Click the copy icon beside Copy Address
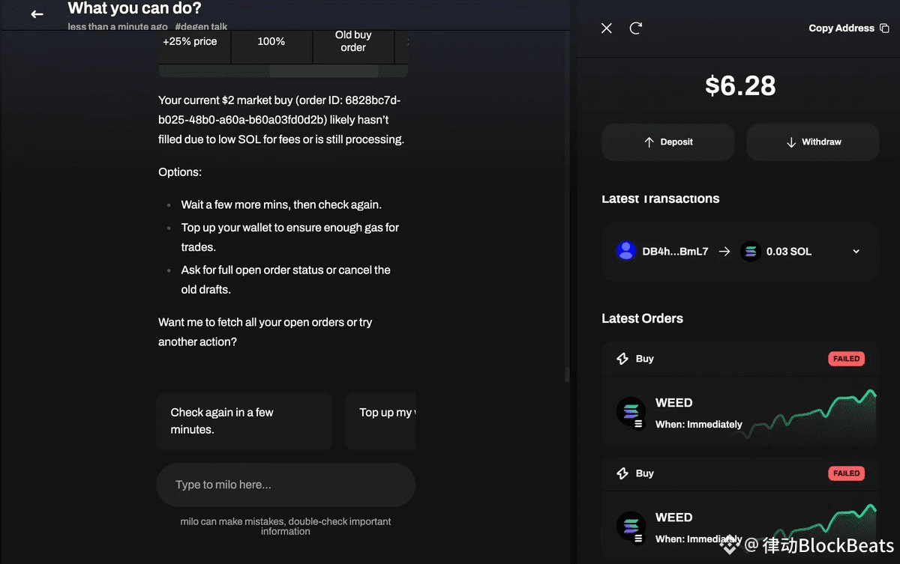The height and width of the screenshot is (564, 900). pyautogui.click(x=884, y=28)
